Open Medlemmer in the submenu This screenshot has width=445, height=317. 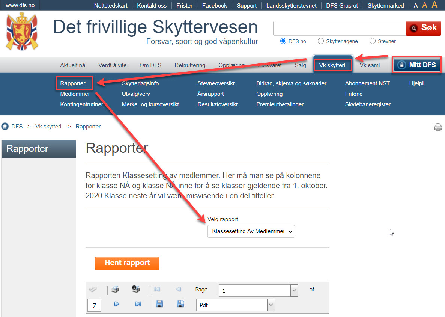[x=75, y=94]
